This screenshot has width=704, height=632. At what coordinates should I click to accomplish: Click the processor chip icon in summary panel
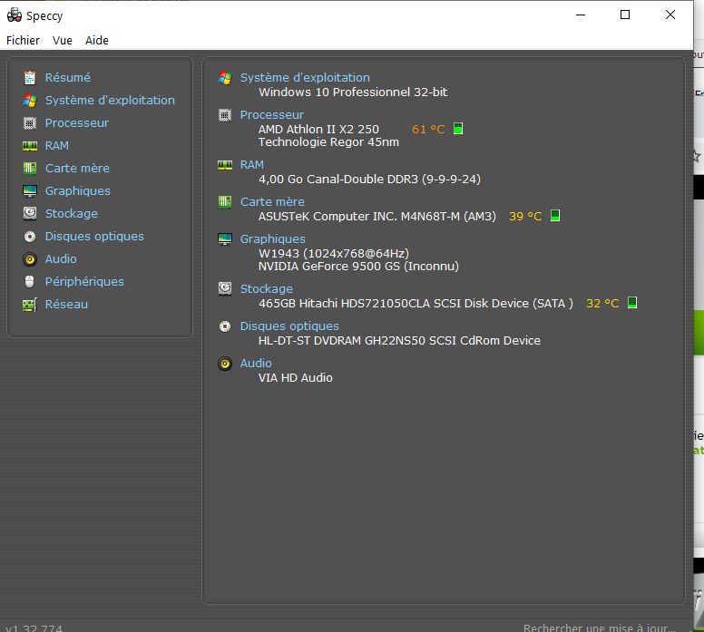(x=225, y=115)
